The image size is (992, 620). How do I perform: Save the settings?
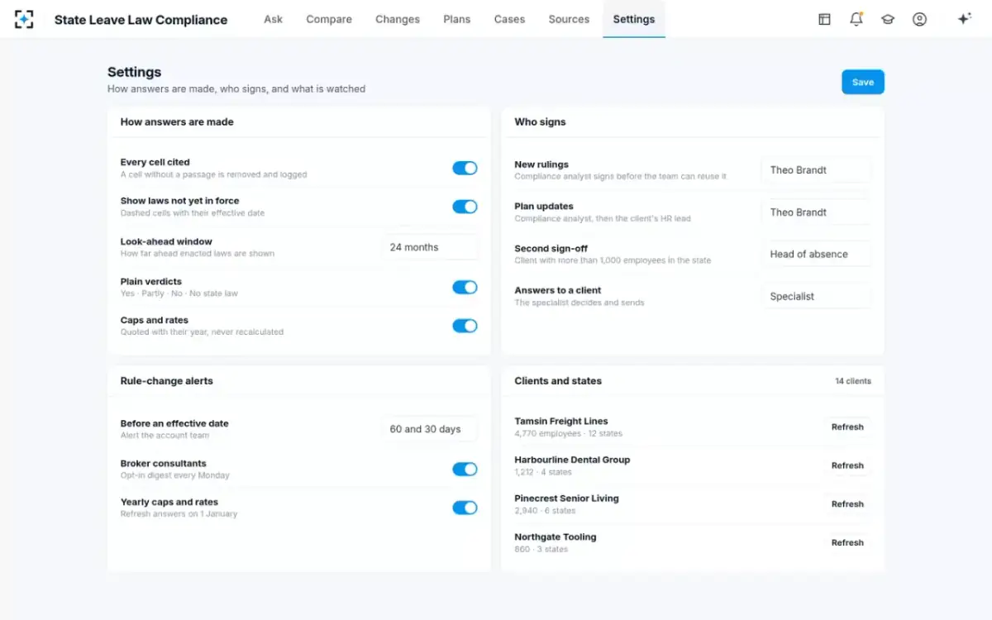tap(863, 82)
